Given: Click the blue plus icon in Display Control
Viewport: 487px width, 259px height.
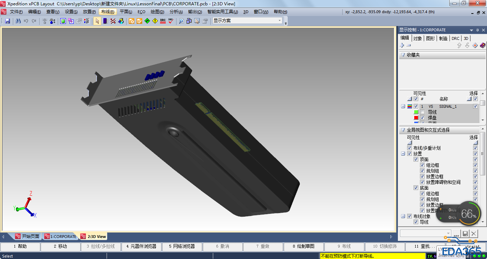Looking at the screenshot, I should point(402,46).
